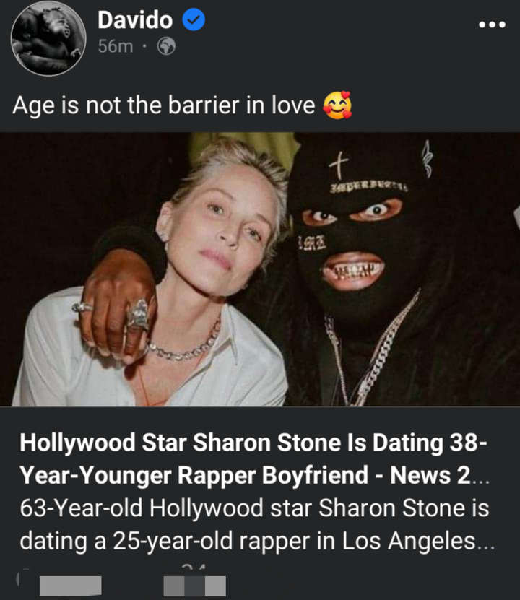520x600 pixels.
Task: Open the Davido page name link
Action: click(135, 20)
